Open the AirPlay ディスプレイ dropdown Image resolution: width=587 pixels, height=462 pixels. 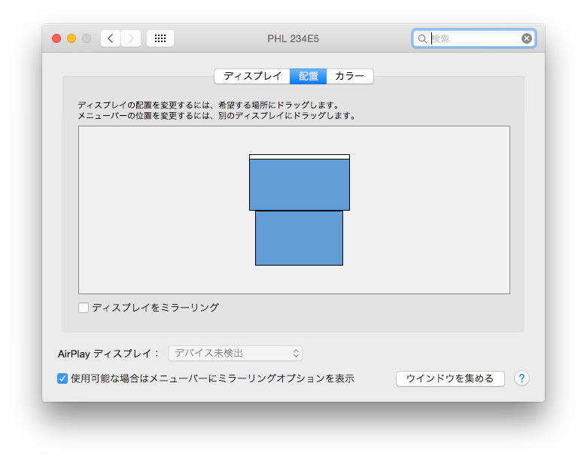click(x=235, y=353)
